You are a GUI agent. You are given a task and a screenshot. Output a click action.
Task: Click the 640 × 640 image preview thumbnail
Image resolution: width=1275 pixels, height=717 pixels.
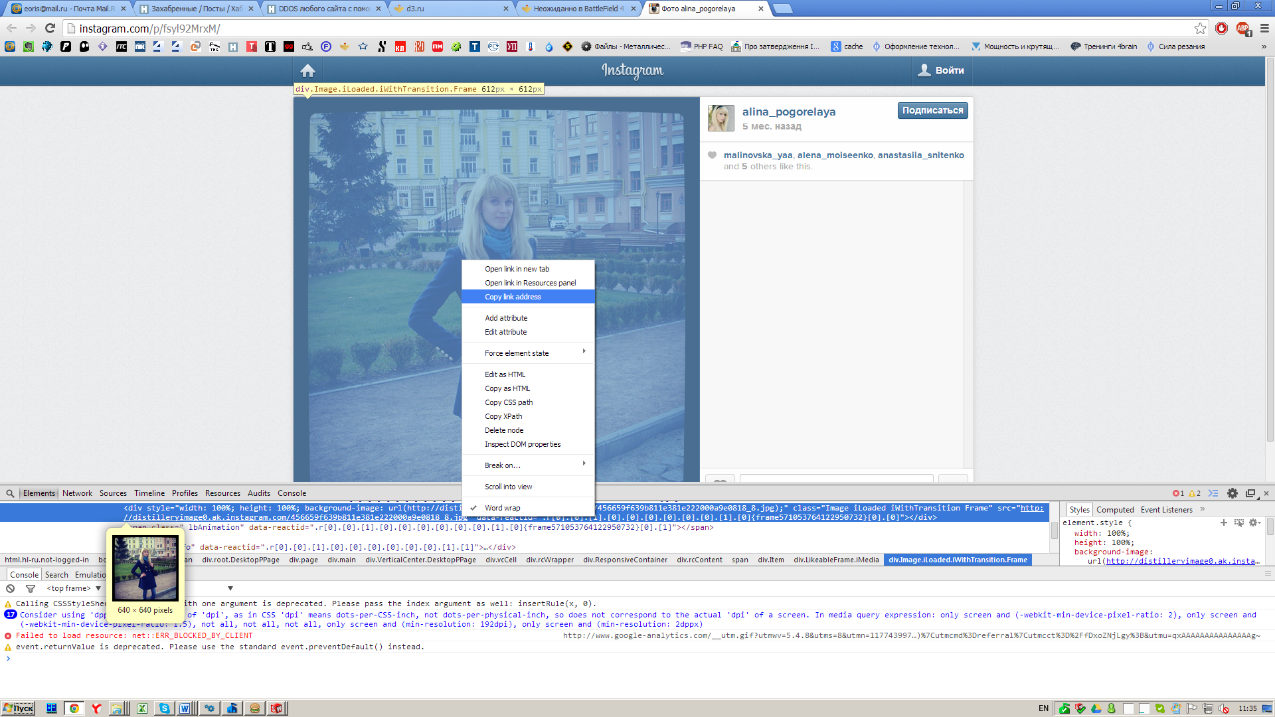point(145,568)
